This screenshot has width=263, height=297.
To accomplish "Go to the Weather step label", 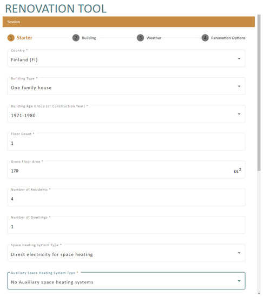I will pyautogui.click(x=154, y=38).
